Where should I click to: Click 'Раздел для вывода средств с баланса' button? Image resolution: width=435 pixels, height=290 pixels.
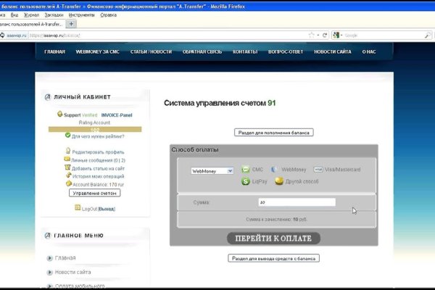(x=273, y=258)
